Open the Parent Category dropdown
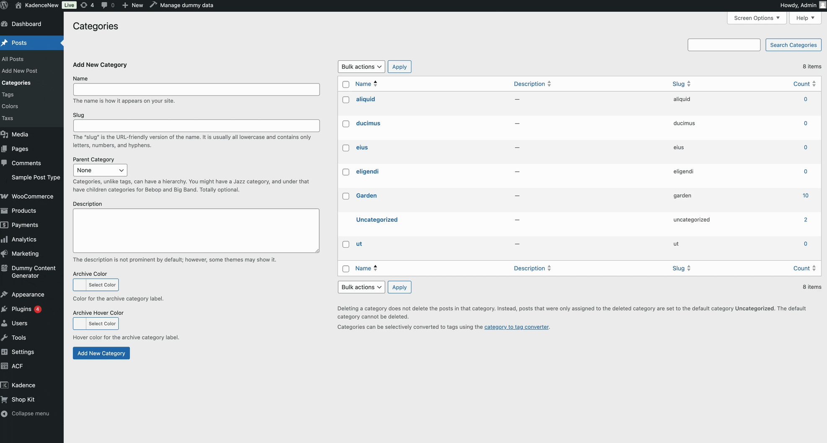 pos(100,170)
